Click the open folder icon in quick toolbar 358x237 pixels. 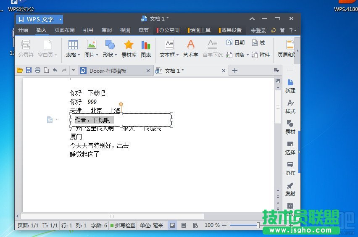point(20,70)
